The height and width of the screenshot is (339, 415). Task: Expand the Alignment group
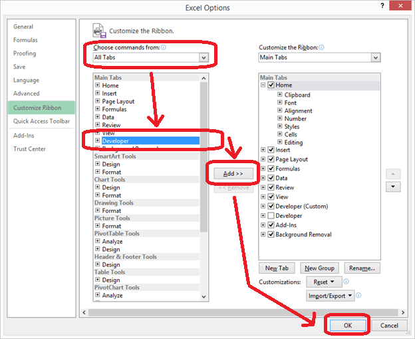point(280,111)
